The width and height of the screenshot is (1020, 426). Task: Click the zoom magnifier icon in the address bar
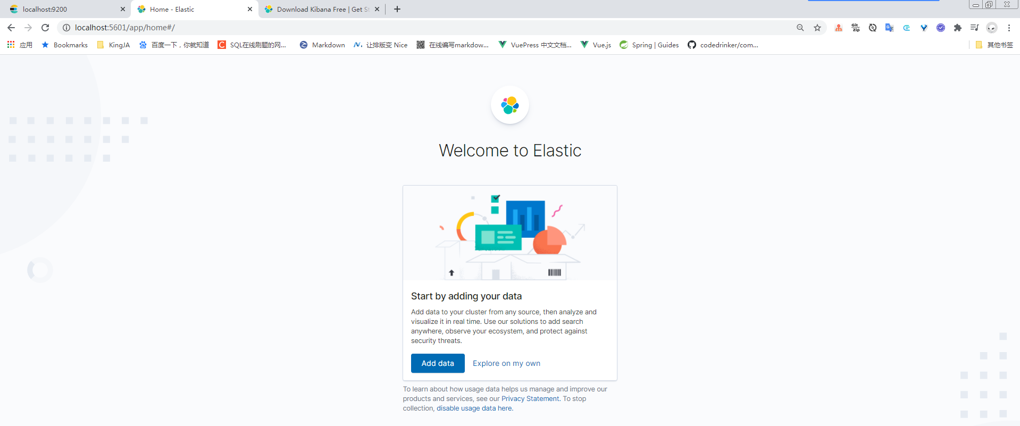pyautogui.click(x=800, y=28)
